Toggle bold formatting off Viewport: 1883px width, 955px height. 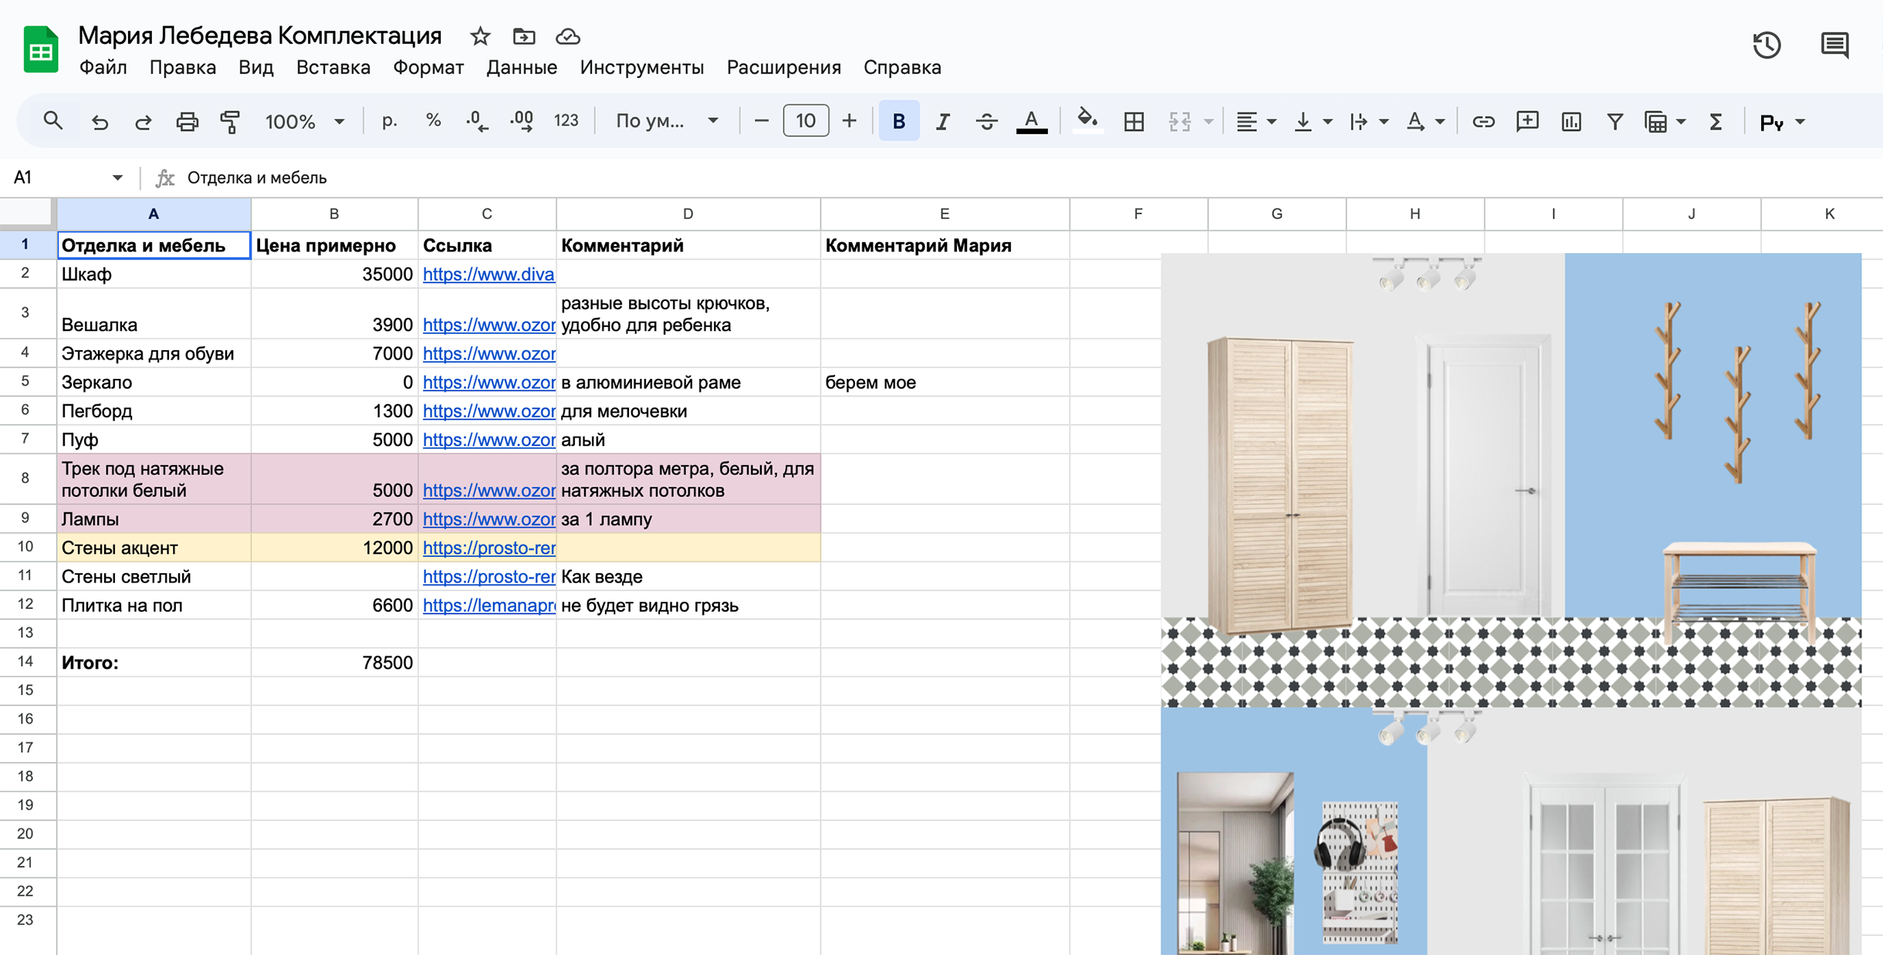tap(898, 121)
